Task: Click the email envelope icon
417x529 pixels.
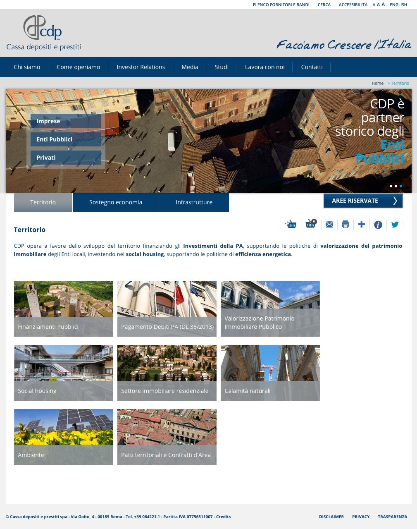Action: pyautogui.click(x=329, y=224)
